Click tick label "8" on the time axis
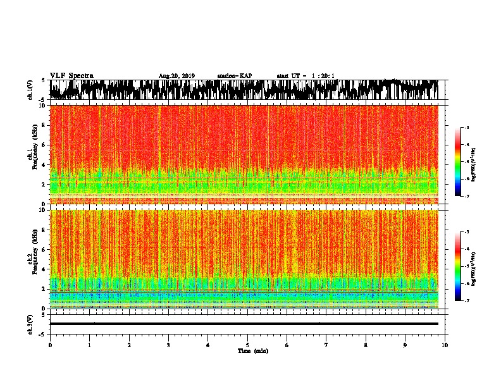 (x=366, y=345)
